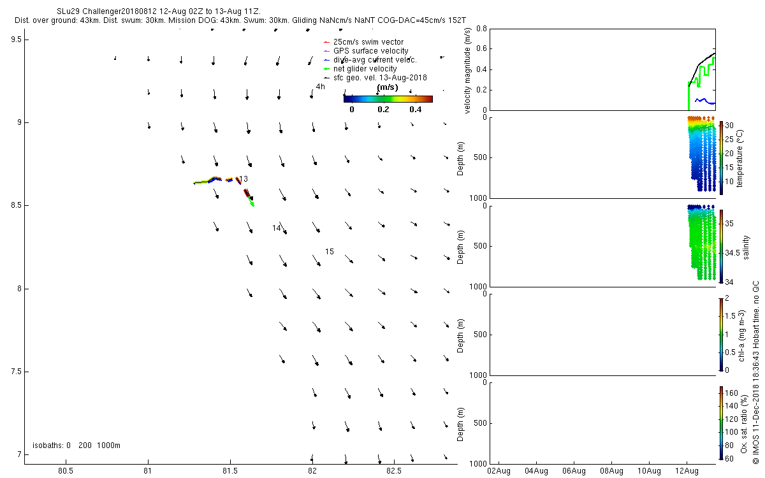Click the horizontal (m/s) velocity colorbar
This screenshot has height=478, width=765.
coord(388,99)
